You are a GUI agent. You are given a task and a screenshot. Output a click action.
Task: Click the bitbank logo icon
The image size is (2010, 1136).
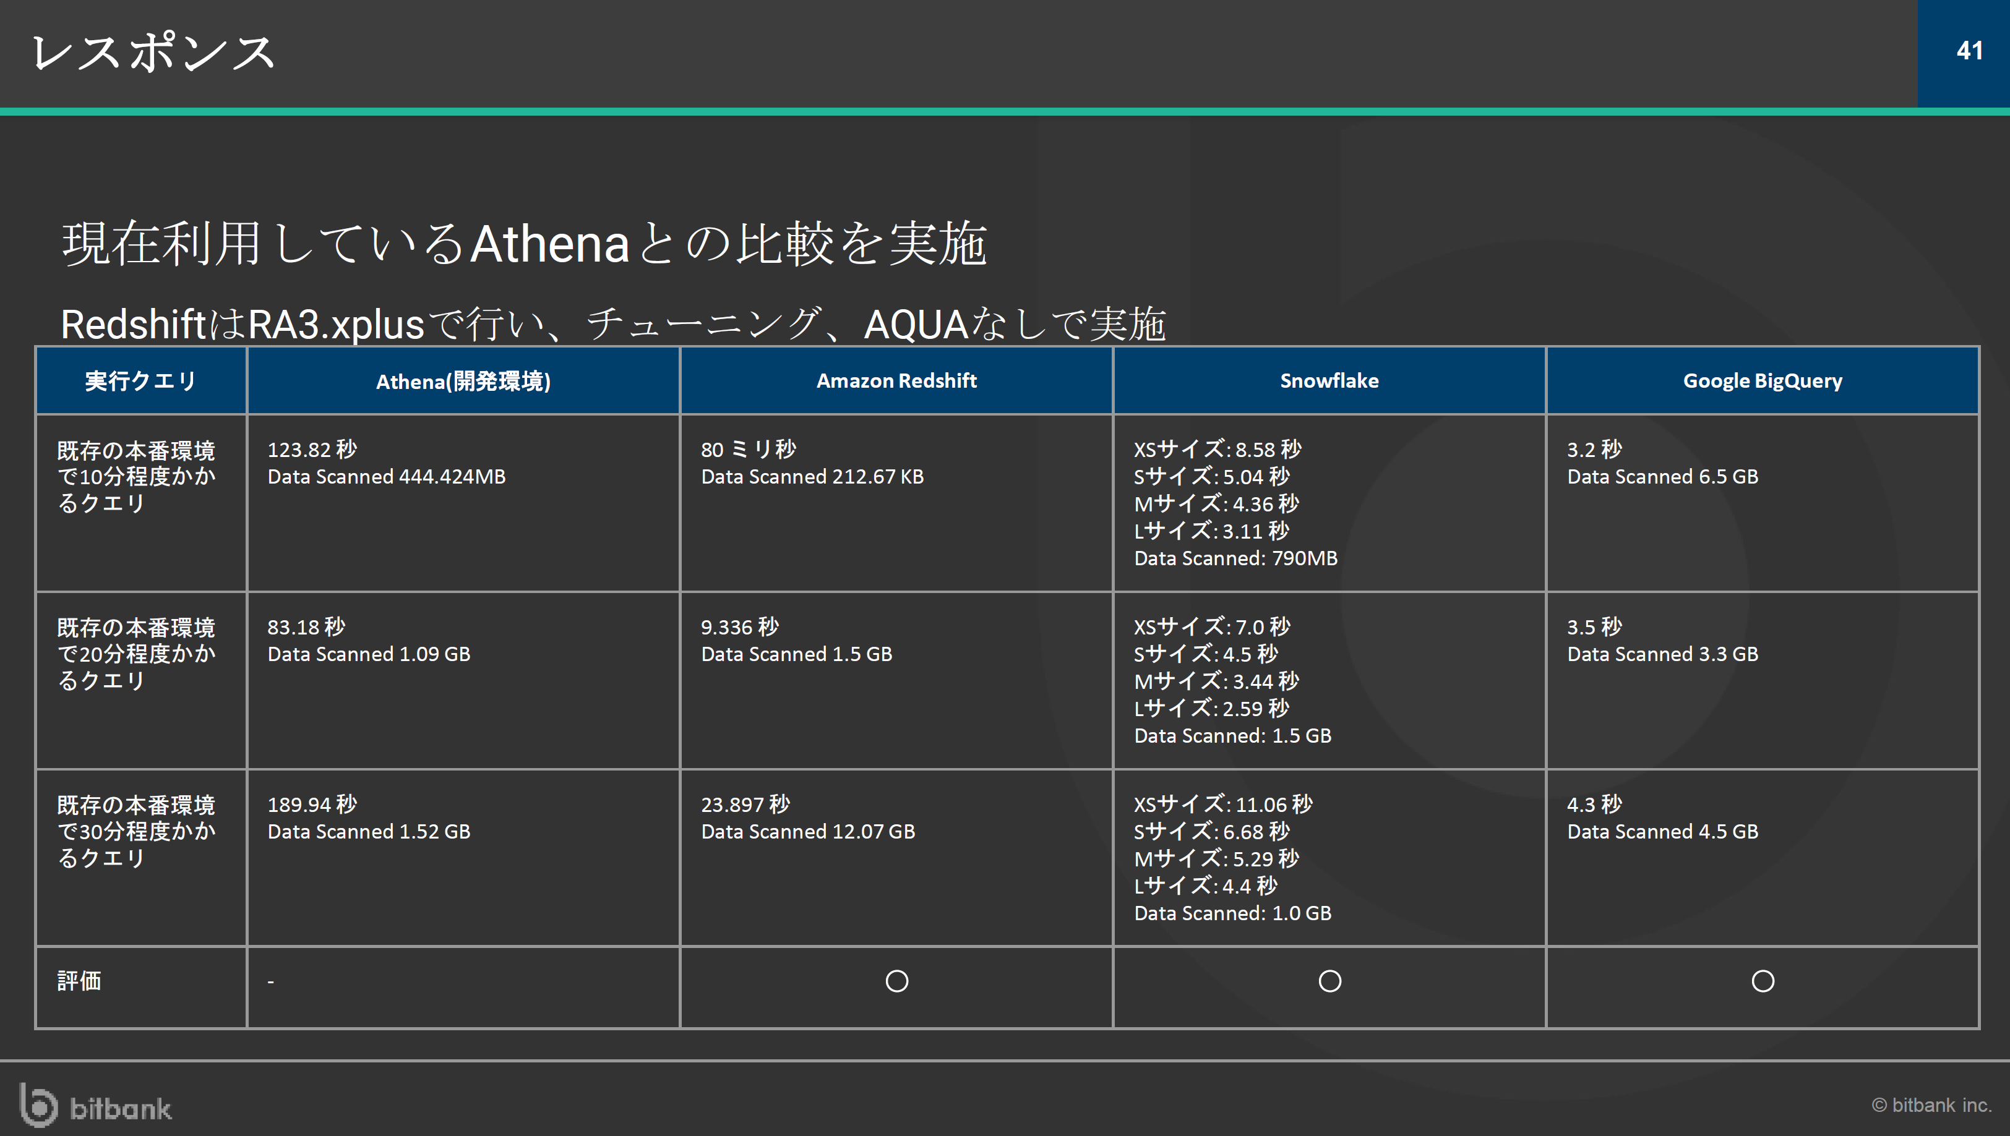39,1105
